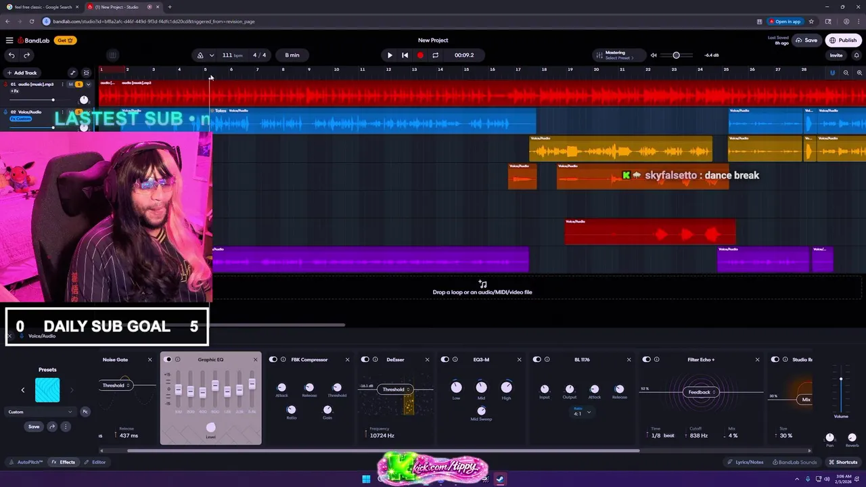Change the 4/4 time signature
This screenshot has width=866, height=487.
(x=259, y=55)
